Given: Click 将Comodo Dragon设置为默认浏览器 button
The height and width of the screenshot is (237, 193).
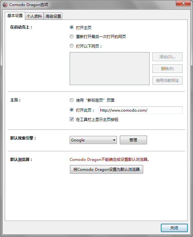Looking at the screenshot, I should coord(106,170).
